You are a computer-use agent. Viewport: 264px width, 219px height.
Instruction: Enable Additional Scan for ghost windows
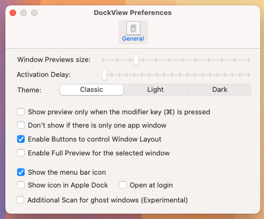20,200
